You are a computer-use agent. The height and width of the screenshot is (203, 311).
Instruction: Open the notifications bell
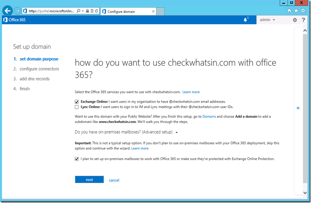(x=246, y=20)
